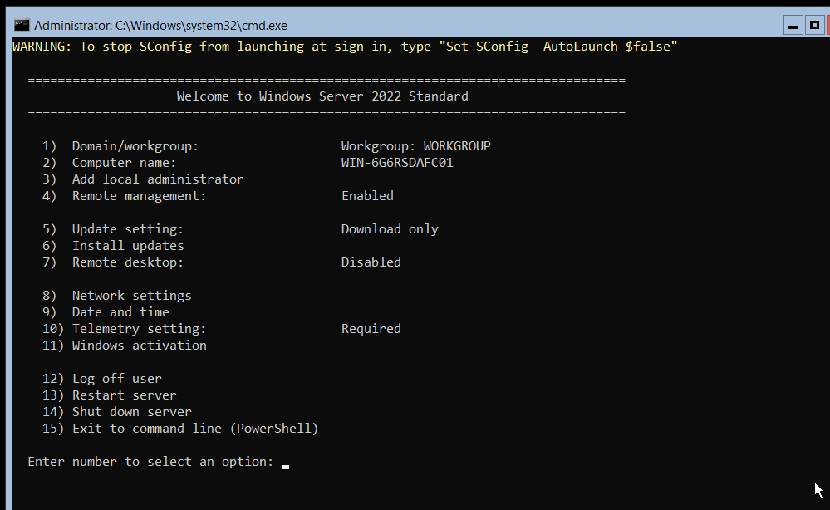Click the 'Date and time' entry

(120, 312)
